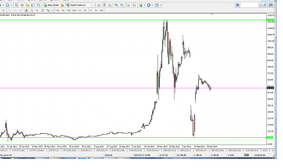Switch to the GBPUSD,H4 chart tab

(x=201, y=150)
